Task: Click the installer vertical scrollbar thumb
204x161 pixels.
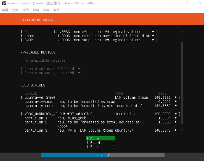Action: (x=182, y=83)
